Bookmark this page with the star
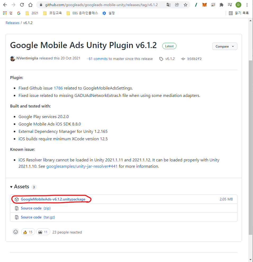The width and height of the screenshot is (253, 262). (x=185, y=5)
